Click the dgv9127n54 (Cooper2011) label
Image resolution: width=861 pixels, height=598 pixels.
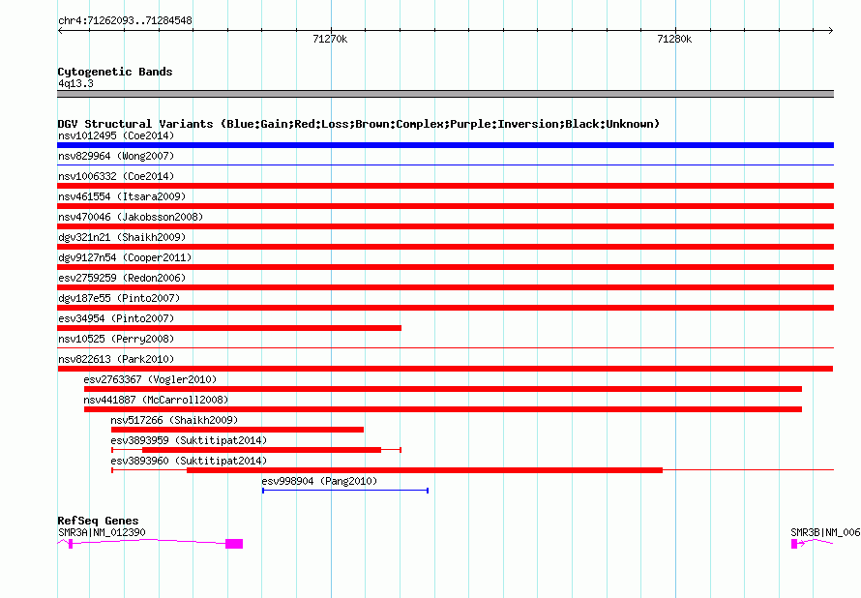coord(125,257)
